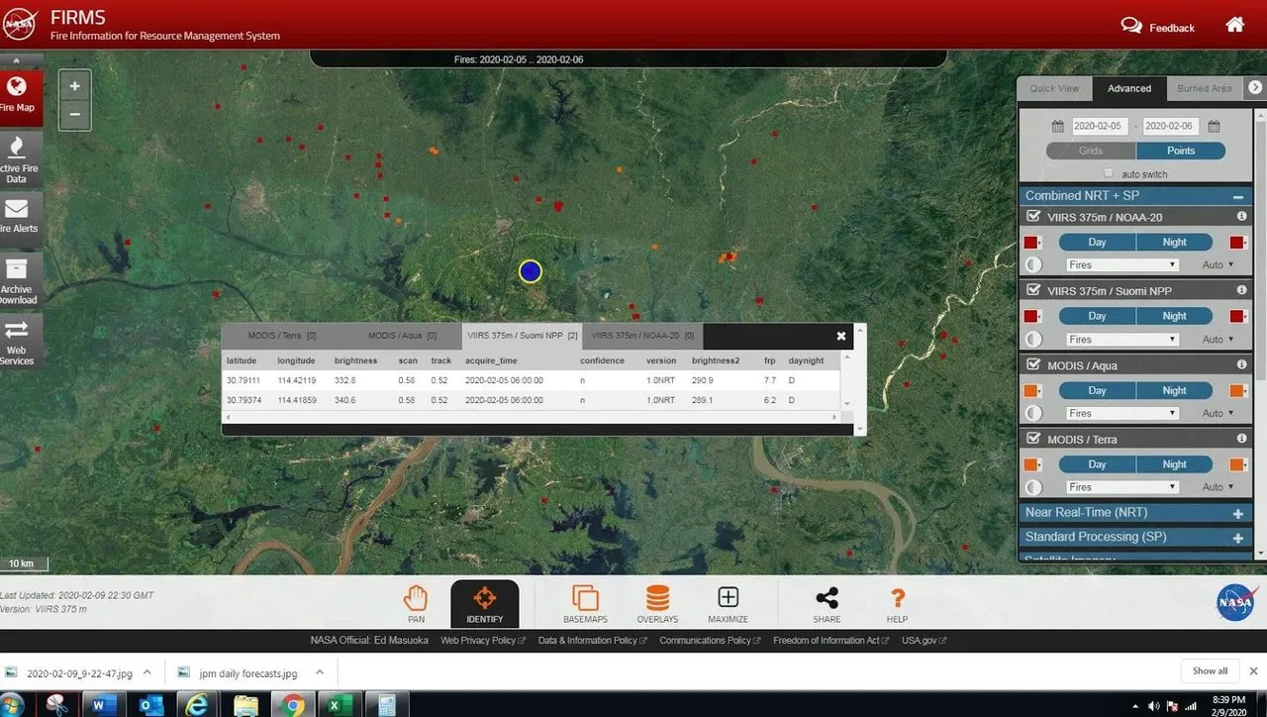Screen dimensions: 1267x717
Task: Zoom out with the minus map button
Action: pyautogui.click(x=74, y=115)
